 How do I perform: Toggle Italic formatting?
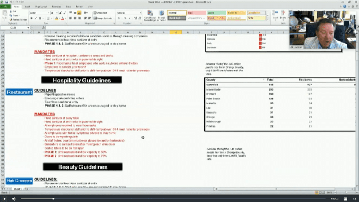(x=36, y=18)
